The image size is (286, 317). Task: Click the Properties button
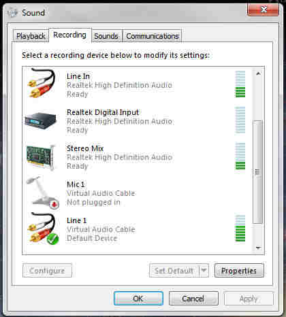pos(239,270)
